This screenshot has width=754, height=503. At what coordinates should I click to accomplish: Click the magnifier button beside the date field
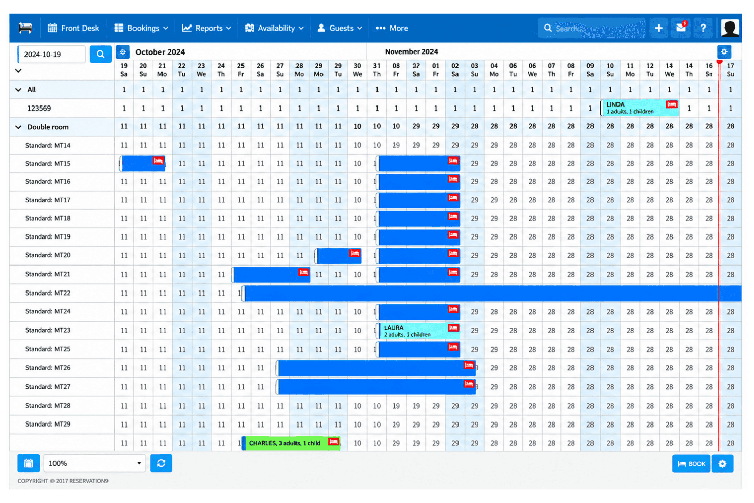tap(100, 54)
